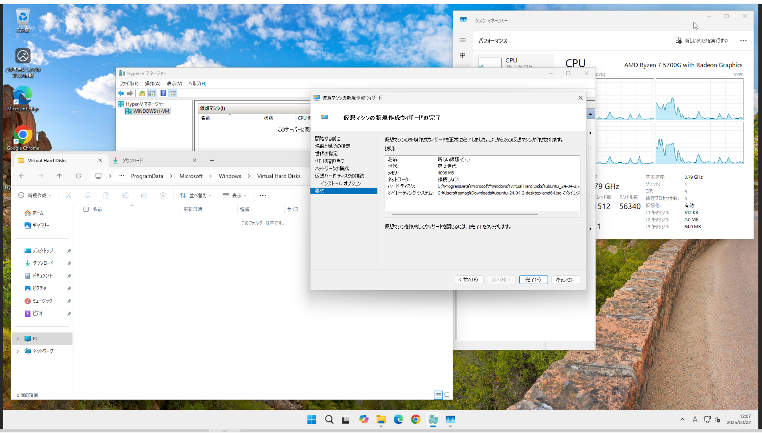Image resolution: width=762 pixels, height=433 pixels.
Task: Open the 新規作成 dropdown in Explorer
Action: tap(35, 195)
